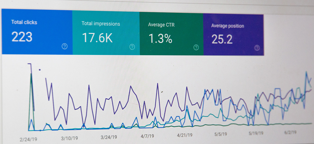The image size is (314, 144).
Task: Click the 1.3% CTR value
Action: 160,39
